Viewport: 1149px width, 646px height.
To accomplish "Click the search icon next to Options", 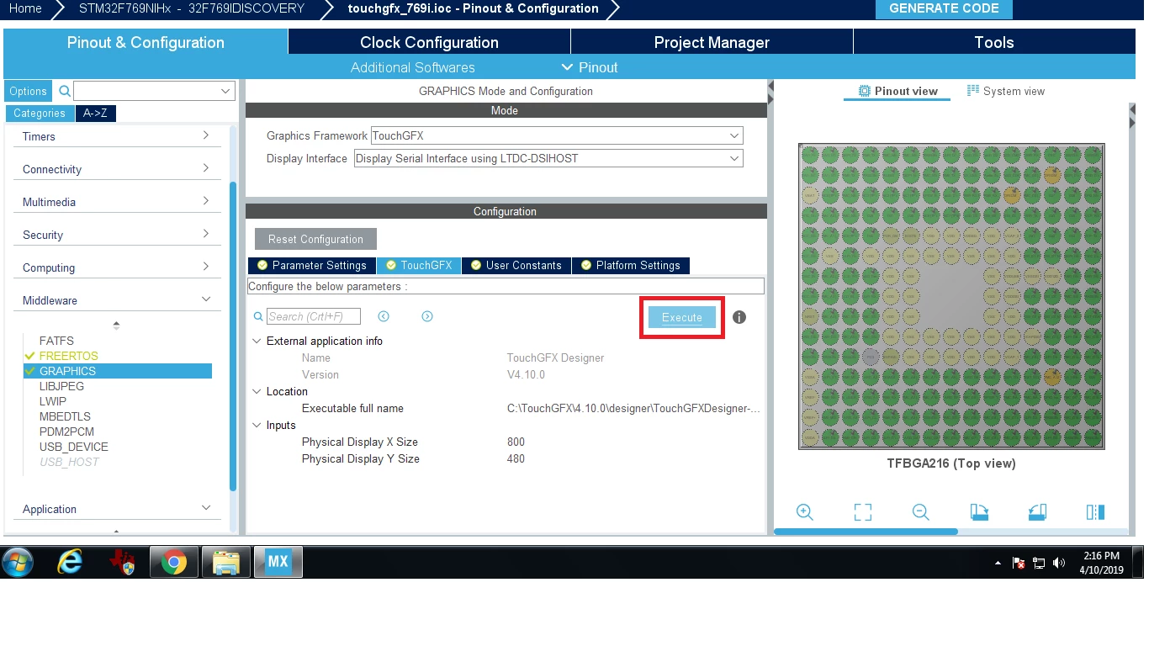I will pos(64,91).
